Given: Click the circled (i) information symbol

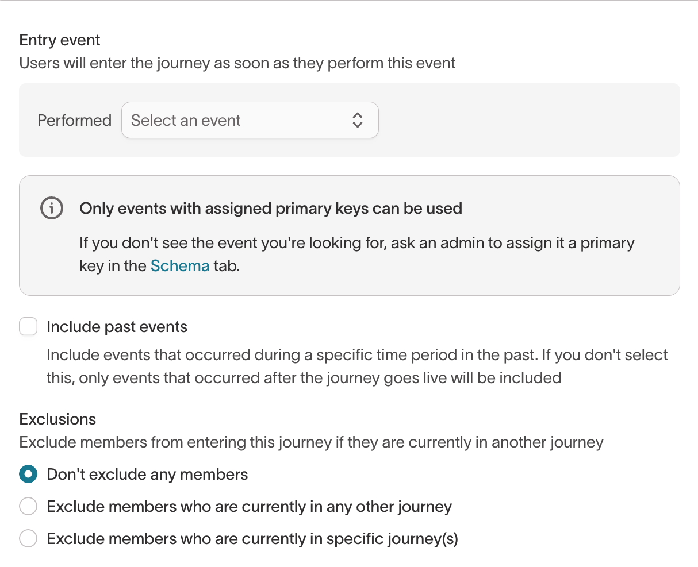Looking at the screenshot, I should (51, 208).
